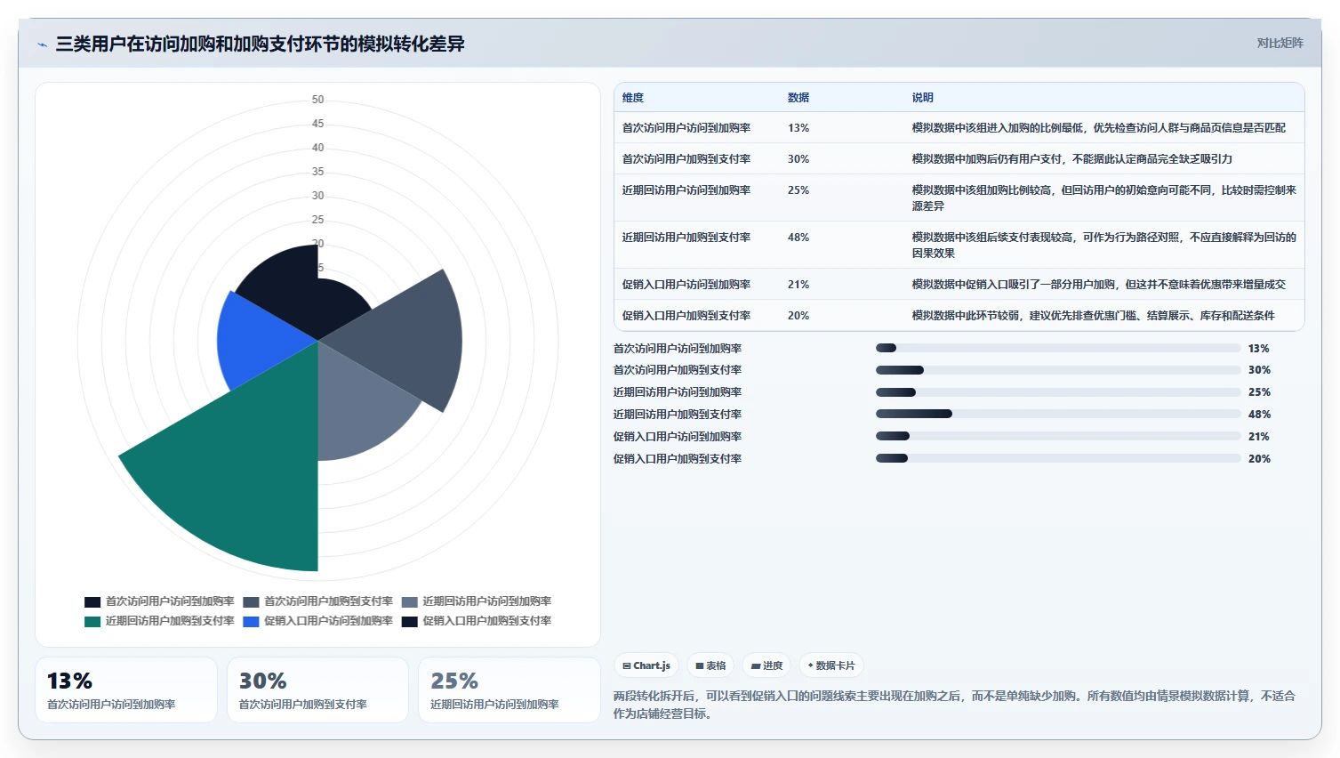The image size is (1340, 758).
Task: Select the Chart.js chip
Action: 646,665
